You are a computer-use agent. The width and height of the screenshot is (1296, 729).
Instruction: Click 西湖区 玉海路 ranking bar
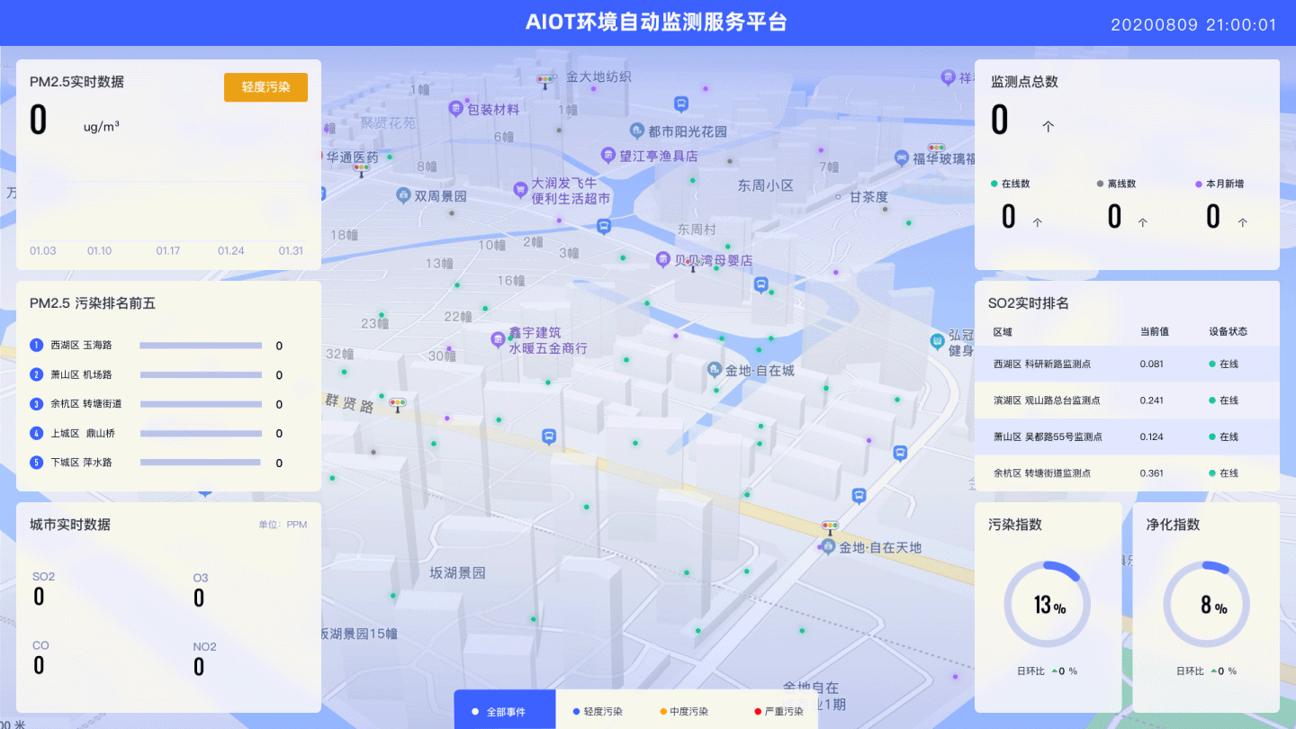point(201,346)
